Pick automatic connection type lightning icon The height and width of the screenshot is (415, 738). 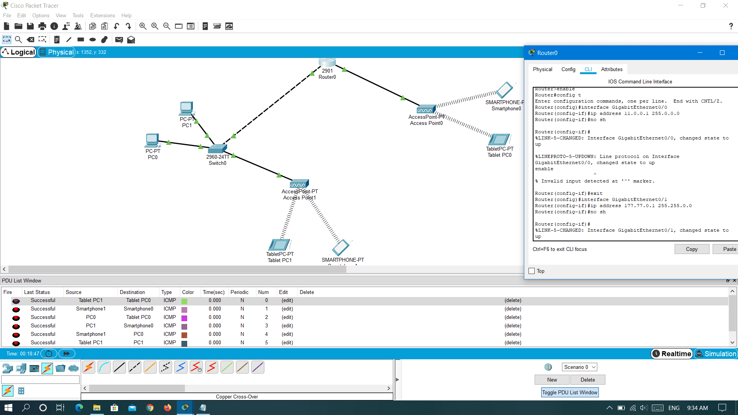(x=89, y=367)
